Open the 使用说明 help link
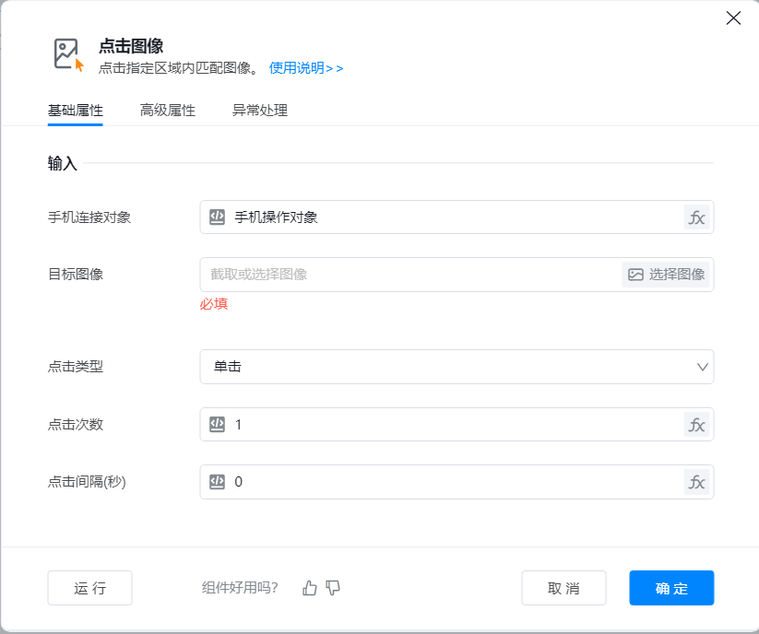759x634 pixels. click(x=306, y=68)
